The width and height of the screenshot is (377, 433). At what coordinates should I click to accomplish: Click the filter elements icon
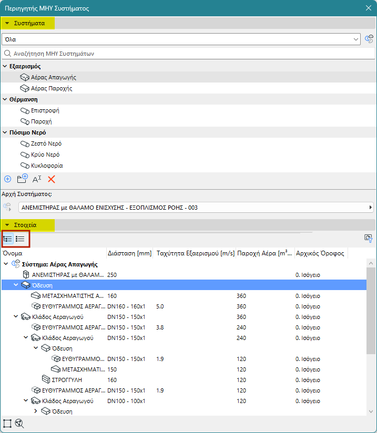[x=368, y=239]
